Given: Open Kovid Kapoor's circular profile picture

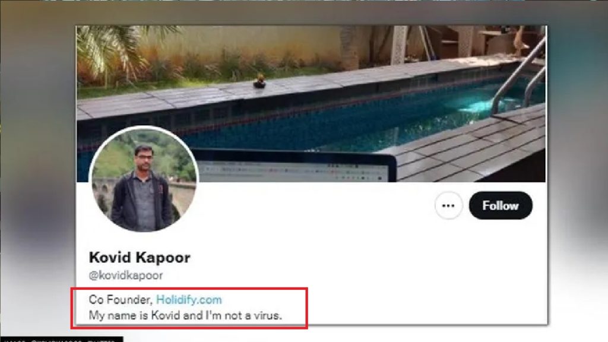Looking at the screenshot, I should click(x=143, y=179).
